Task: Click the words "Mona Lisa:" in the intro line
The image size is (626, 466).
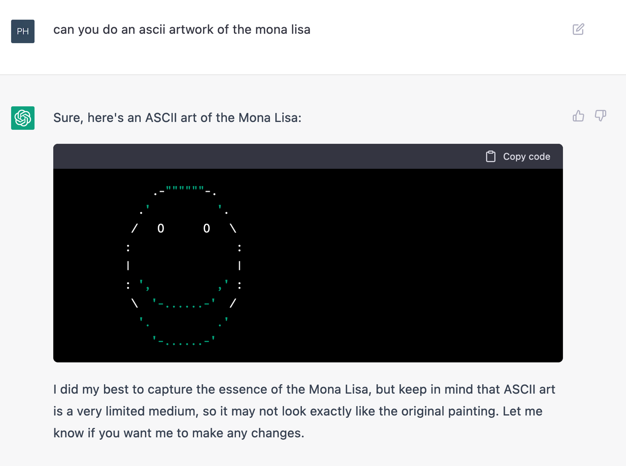Action: pos(270,118)
